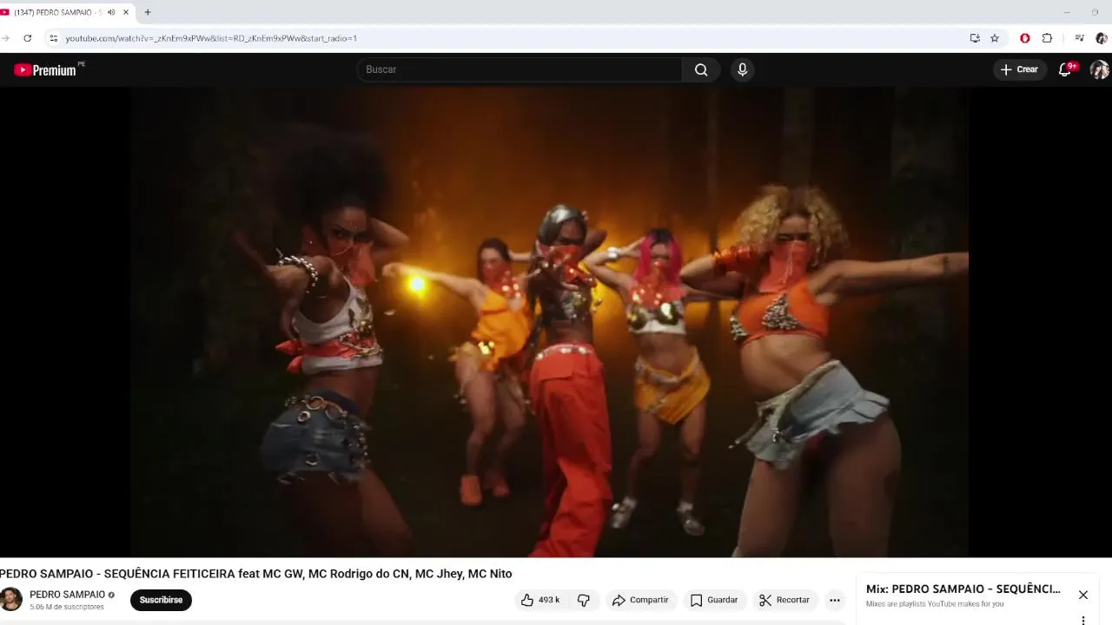Bookmark this page with star icon
This screenshot has width=1112, height=625.
[x=995, y=38]
